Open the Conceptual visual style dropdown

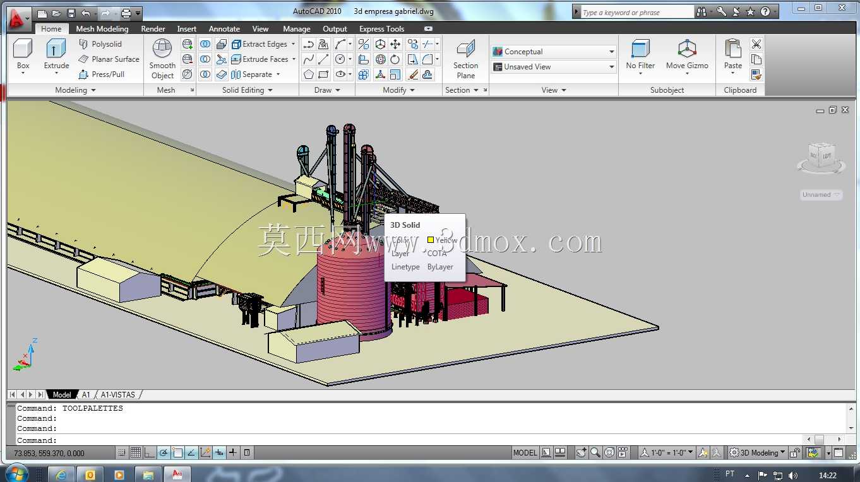(x=554, y=52)
